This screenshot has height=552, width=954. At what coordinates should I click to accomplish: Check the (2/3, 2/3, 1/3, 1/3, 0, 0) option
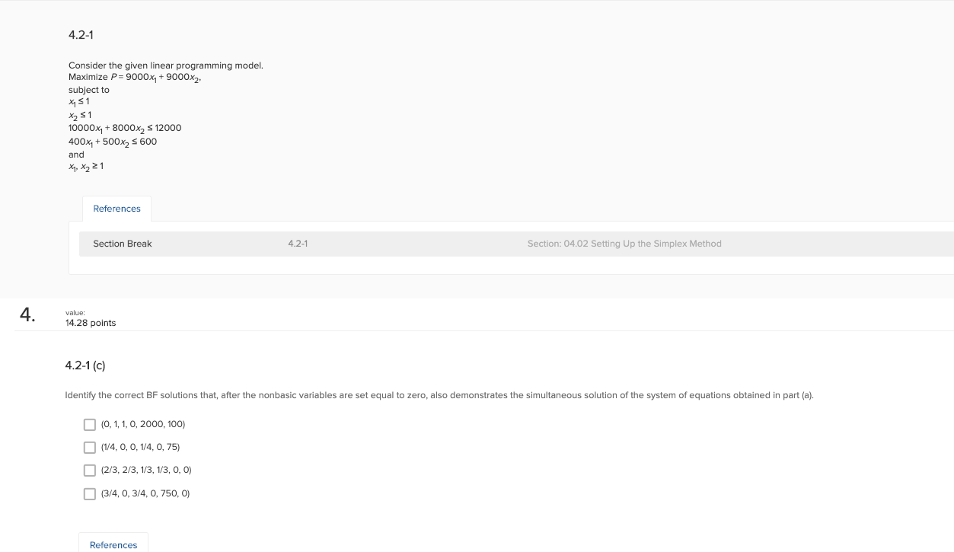[x=90, y=471]
